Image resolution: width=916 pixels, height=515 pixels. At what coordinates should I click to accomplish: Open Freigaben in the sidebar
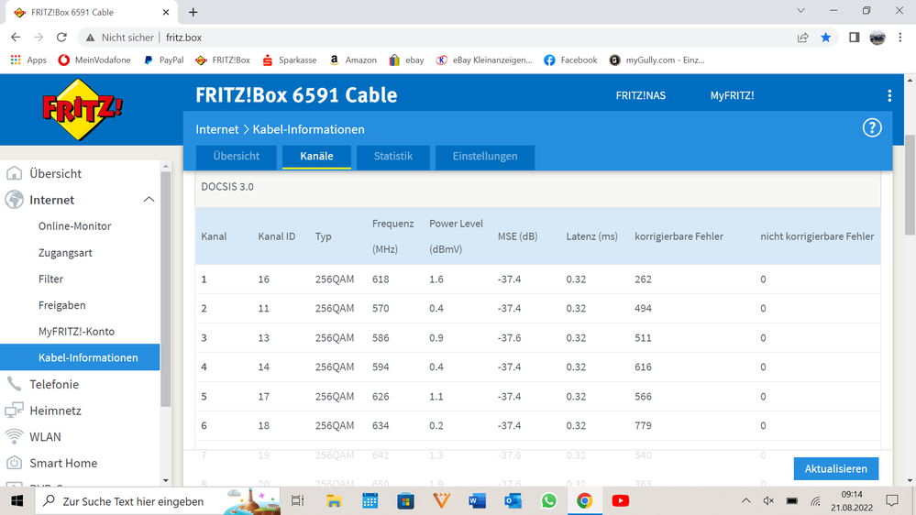coord(62,305)
